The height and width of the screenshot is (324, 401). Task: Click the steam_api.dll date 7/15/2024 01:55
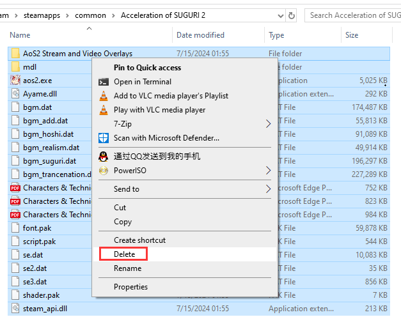click(203, 309)
